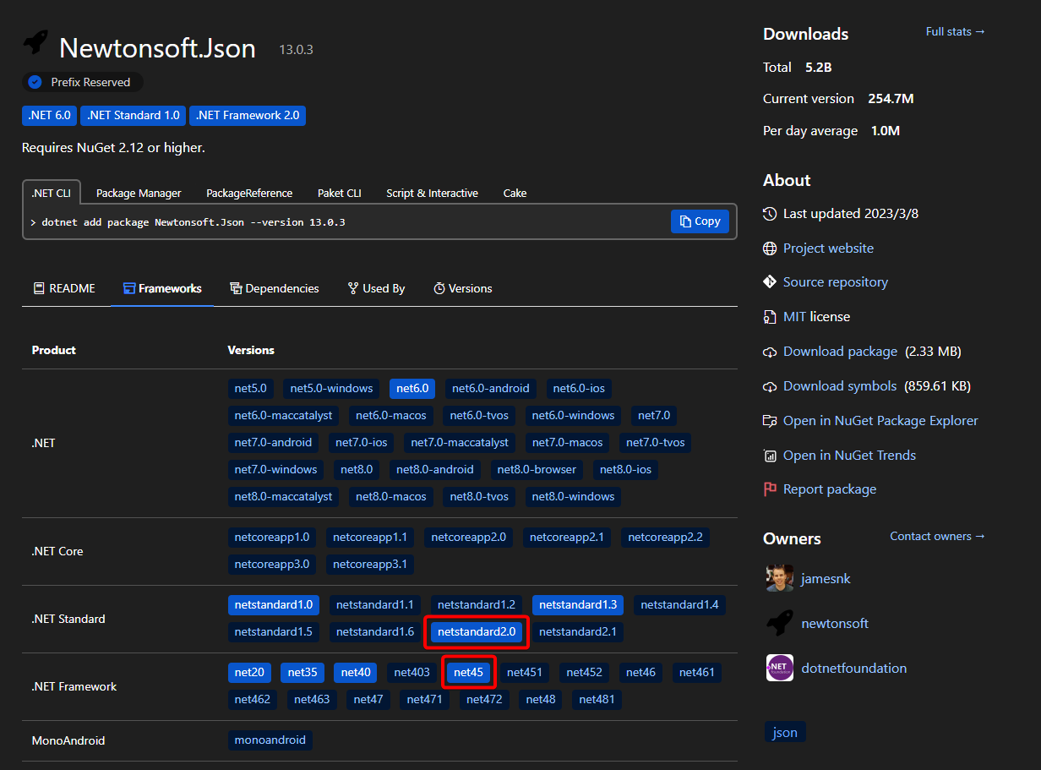The height and width of the screenshot is (770, 1041).
Task: Click the json tag
Action: [x=785, y=732]
